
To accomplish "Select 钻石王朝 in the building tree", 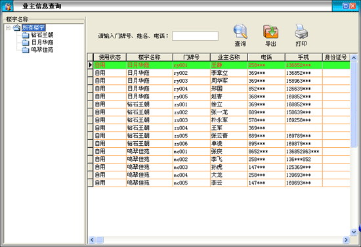I will [x=43, y=35].
